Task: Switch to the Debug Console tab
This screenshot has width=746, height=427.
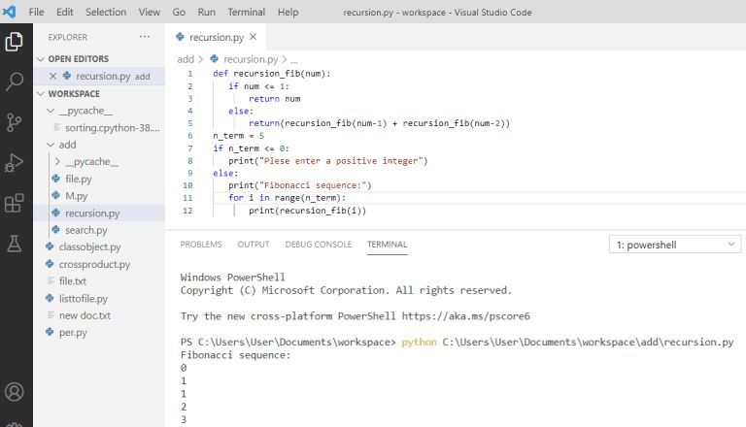Action: coord(319,244)
